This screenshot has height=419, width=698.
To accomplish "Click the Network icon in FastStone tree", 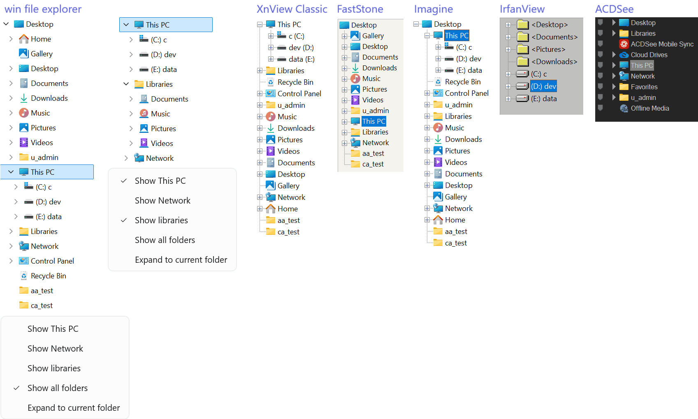I will tap(355, 143).
